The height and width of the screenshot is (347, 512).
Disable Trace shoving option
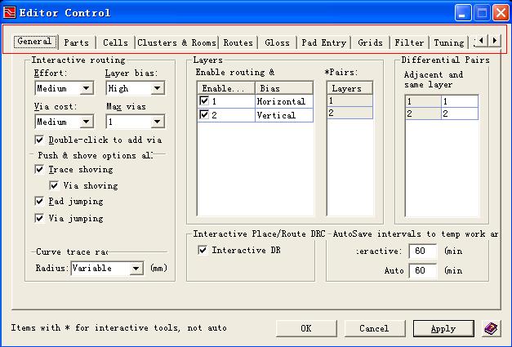40,170
